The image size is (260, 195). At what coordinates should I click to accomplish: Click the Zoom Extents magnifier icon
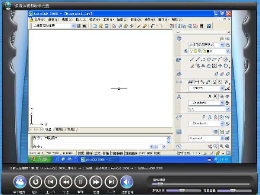point(227,146)
